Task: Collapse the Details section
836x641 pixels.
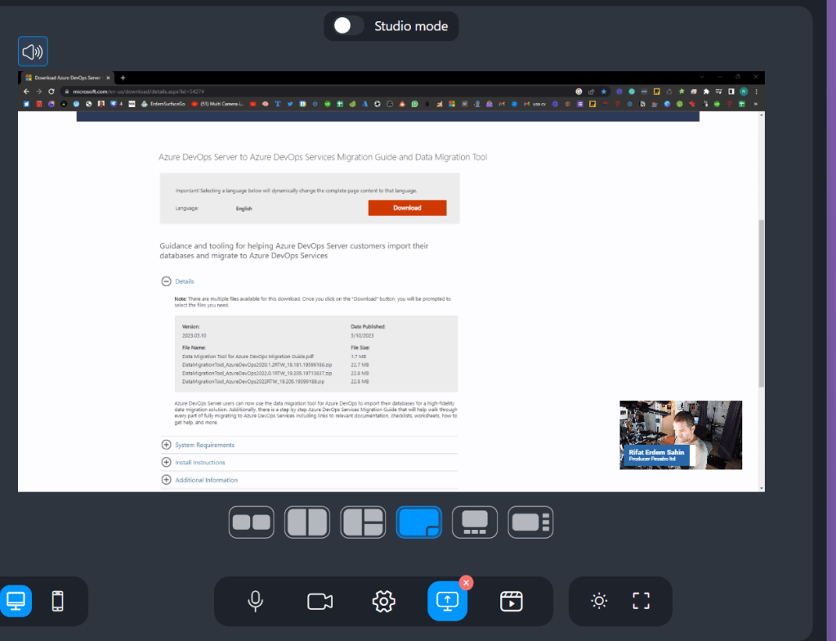Action: pos(167,281)
